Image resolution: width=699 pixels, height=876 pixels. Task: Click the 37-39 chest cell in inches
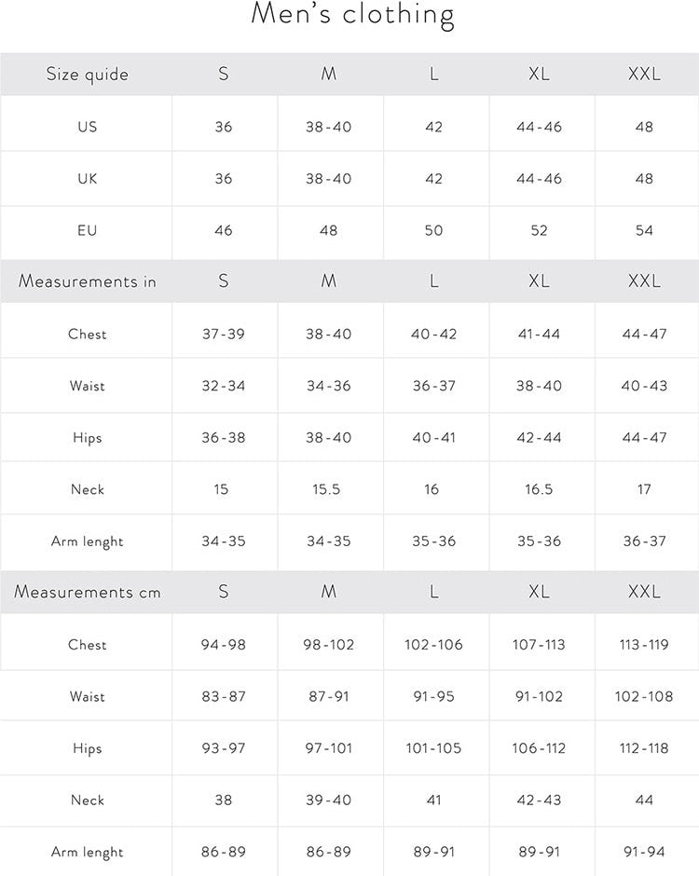click(x=224, y=334)
